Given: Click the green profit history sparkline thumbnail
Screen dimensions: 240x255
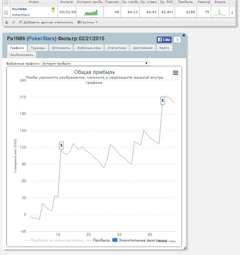Looking at the screenshot, I should coord(90,12).
